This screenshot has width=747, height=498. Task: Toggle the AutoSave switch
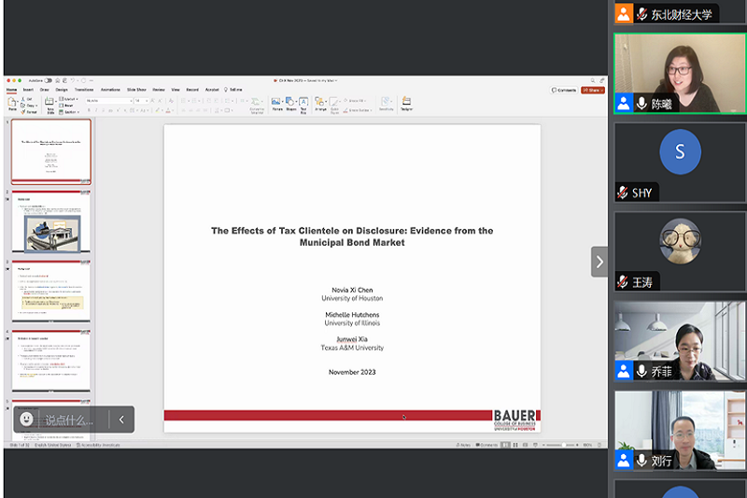[48, 80]
